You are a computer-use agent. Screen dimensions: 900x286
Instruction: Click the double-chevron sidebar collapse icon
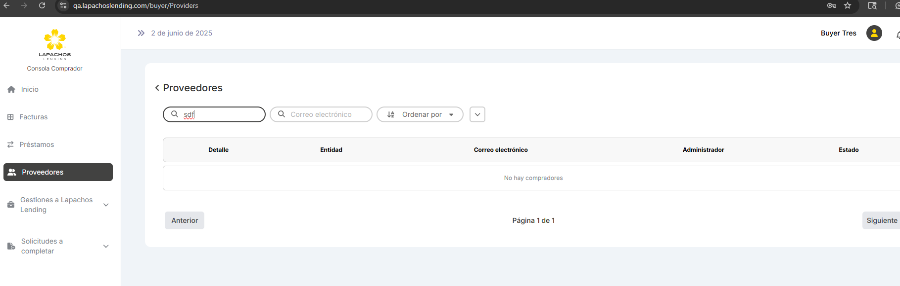tap(141, 33)
